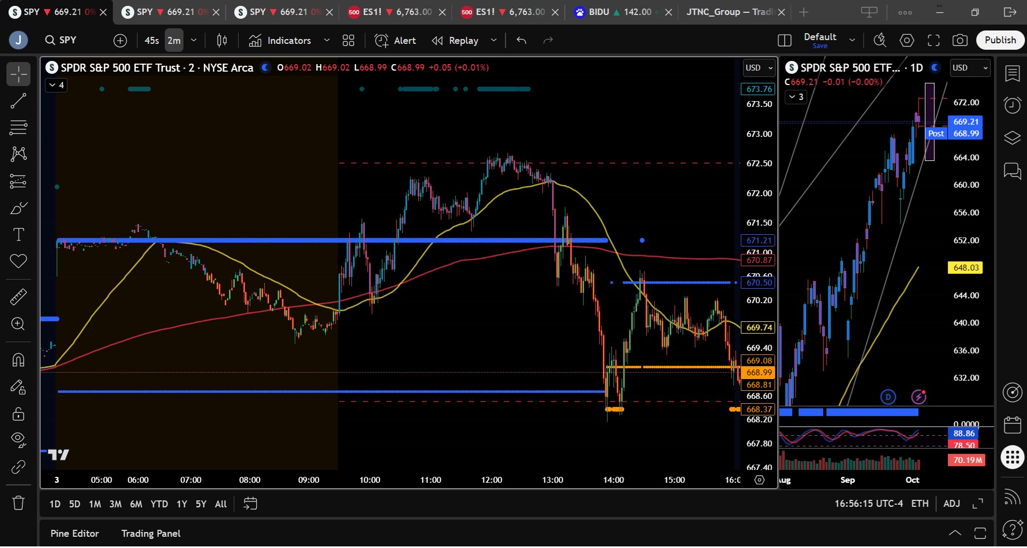Open chart settings hexagon icon

(907, 40)
